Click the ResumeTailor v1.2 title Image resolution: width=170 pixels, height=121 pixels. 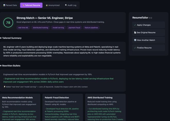(142, 18)
